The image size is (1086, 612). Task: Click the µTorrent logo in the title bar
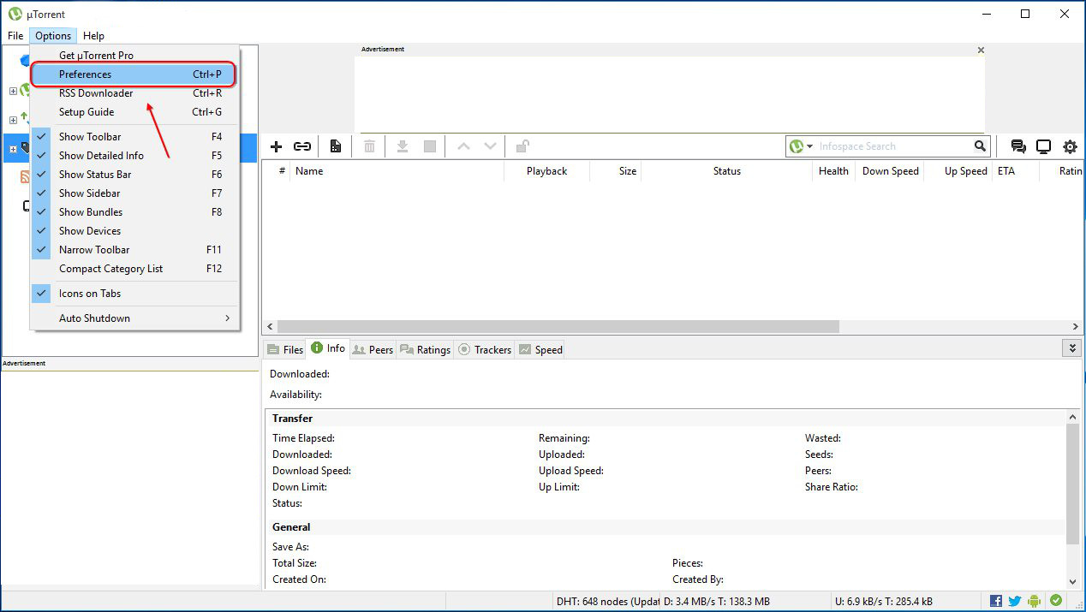15,14
